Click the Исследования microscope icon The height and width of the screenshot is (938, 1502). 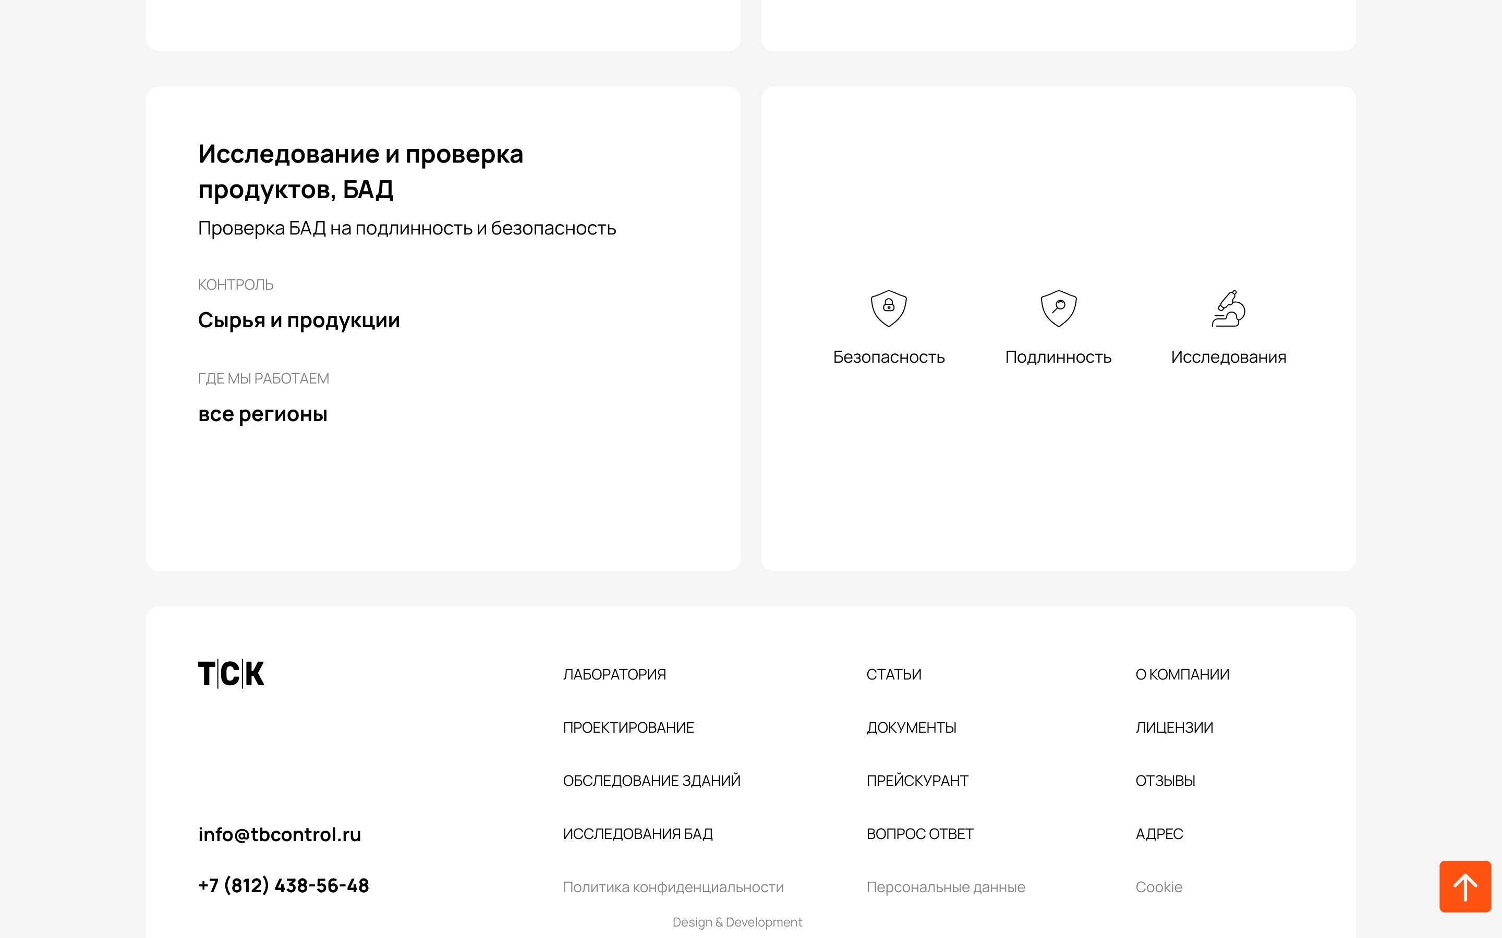tap(1228, 307)
